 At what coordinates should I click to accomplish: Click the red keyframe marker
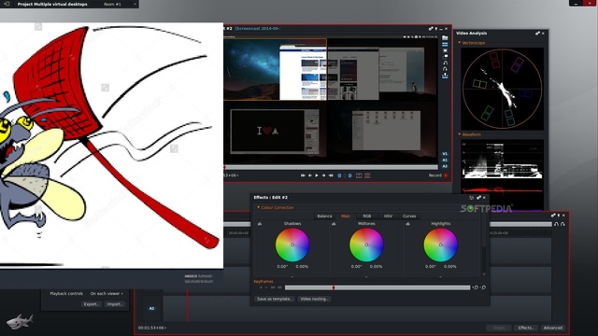[x=334, y=287]
